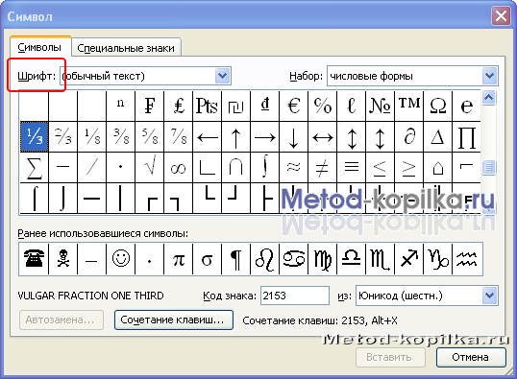Viewport: 517px width, 379px height.
Task: Pick the one eighth fraction symbol
Action: tap(91, 136)
